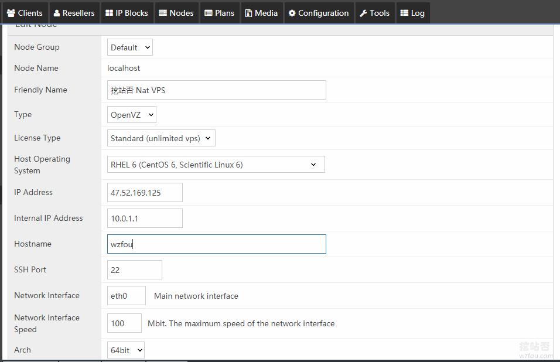This screenshot has height=362, width=560.
Task: Click the Network Interface Speed field
Action: [x=124, y=323]
